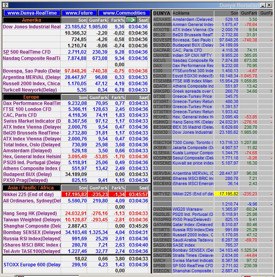Click the KWSEIND symbol cell
The image size is (275, 277).
tap(162, 163)
